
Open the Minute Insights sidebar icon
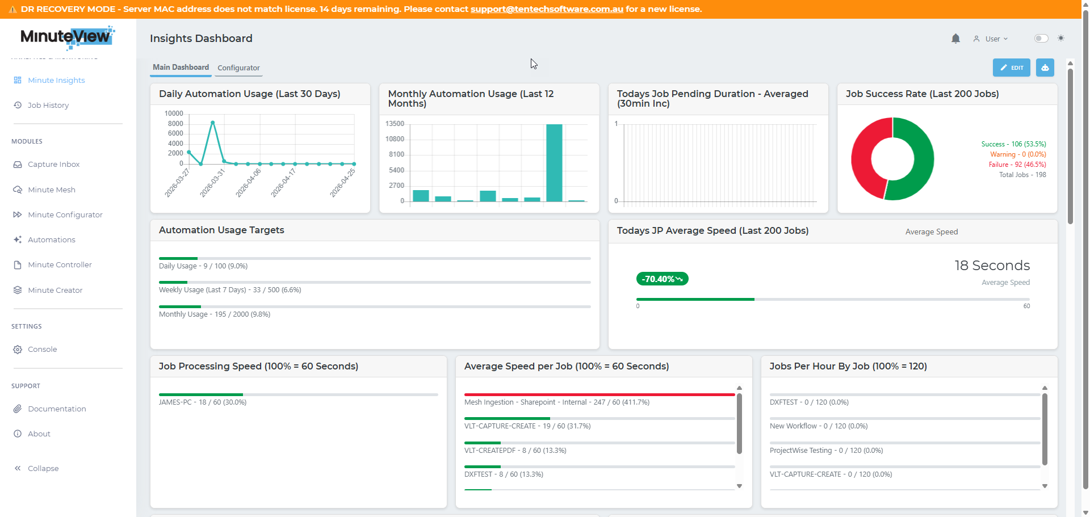tap(18, 80)
